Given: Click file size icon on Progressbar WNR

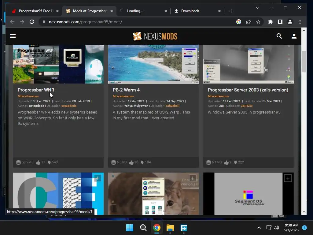Looking at the screenshot, I should (18, 162).
